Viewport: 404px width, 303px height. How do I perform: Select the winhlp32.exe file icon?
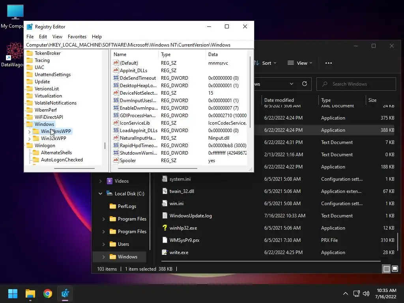(165, 228)
